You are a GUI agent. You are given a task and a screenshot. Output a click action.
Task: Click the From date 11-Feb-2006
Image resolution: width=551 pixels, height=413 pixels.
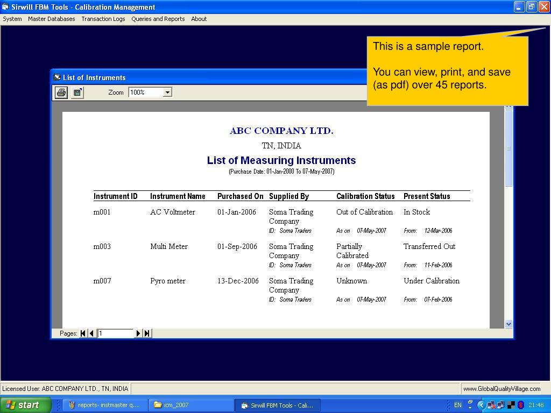(438, 265)
